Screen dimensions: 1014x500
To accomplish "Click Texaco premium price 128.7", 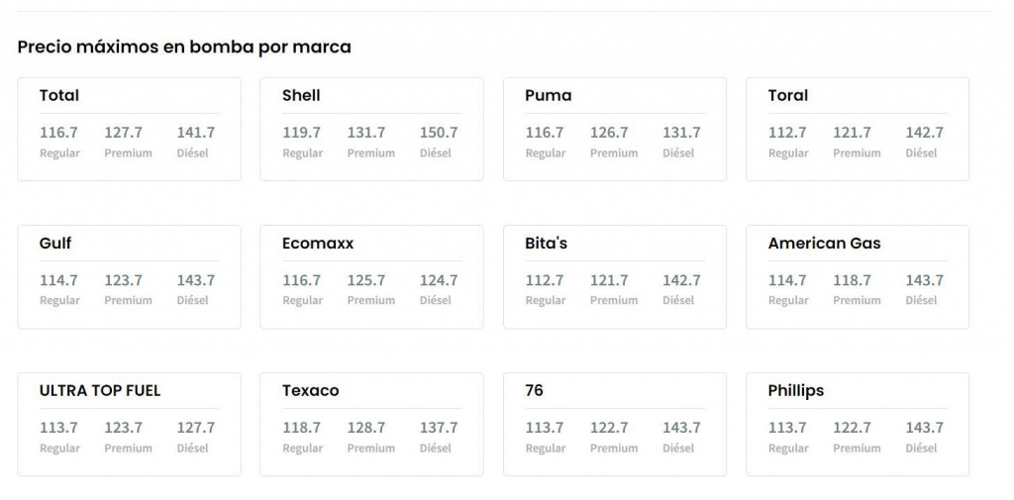I will [x=366, y=428].
